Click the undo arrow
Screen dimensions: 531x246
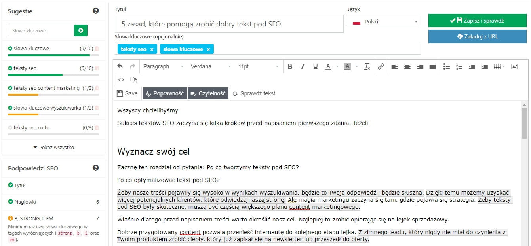tap(120, 66)
